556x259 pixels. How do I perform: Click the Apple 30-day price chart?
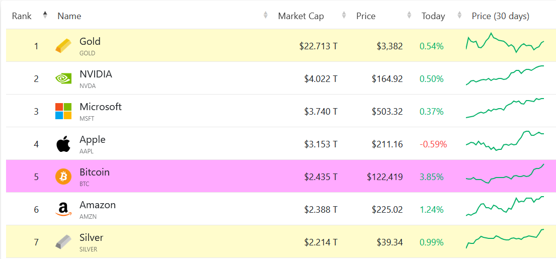coord(505,141)
